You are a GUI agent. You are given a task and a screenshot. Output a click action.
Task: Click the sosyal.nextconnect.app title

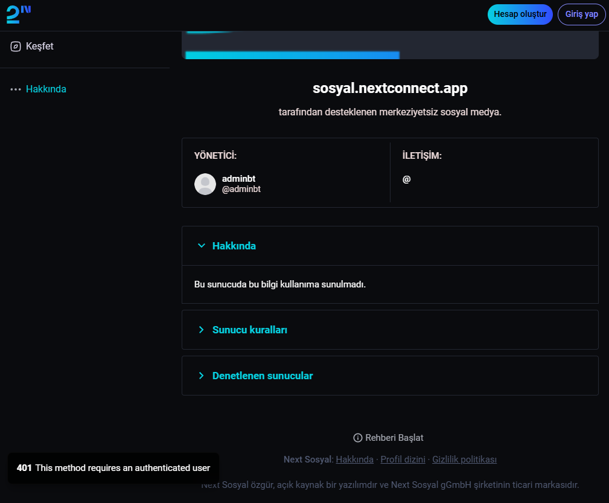click(x=390, y=88)
